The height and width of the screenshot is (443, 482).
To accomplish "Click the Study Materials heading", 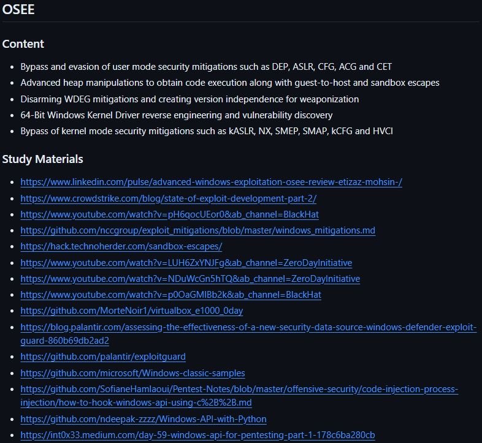I will pos(42,159).
